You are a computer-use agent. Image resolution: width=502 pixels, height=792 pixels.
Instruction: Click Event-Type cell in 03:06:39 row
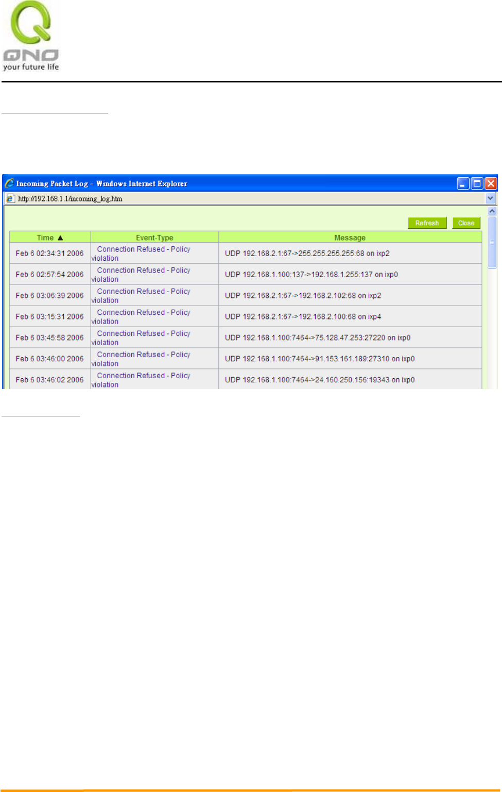pos(154,296)
